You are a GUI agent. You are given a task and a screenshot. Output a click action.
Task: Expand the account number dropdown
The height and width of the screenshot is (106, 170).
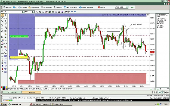point(127,7)
